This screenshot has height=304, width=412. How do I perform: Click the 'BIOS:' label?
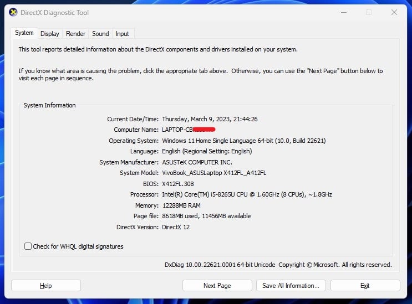pyautogui.click(x=151, y=184)
